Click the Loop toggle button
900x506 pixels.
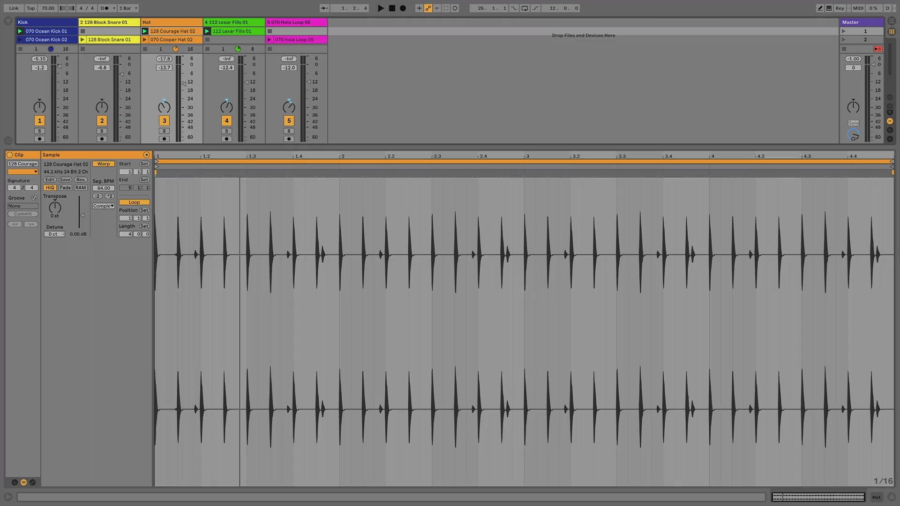pyautogui.click(x=134, y=202)
